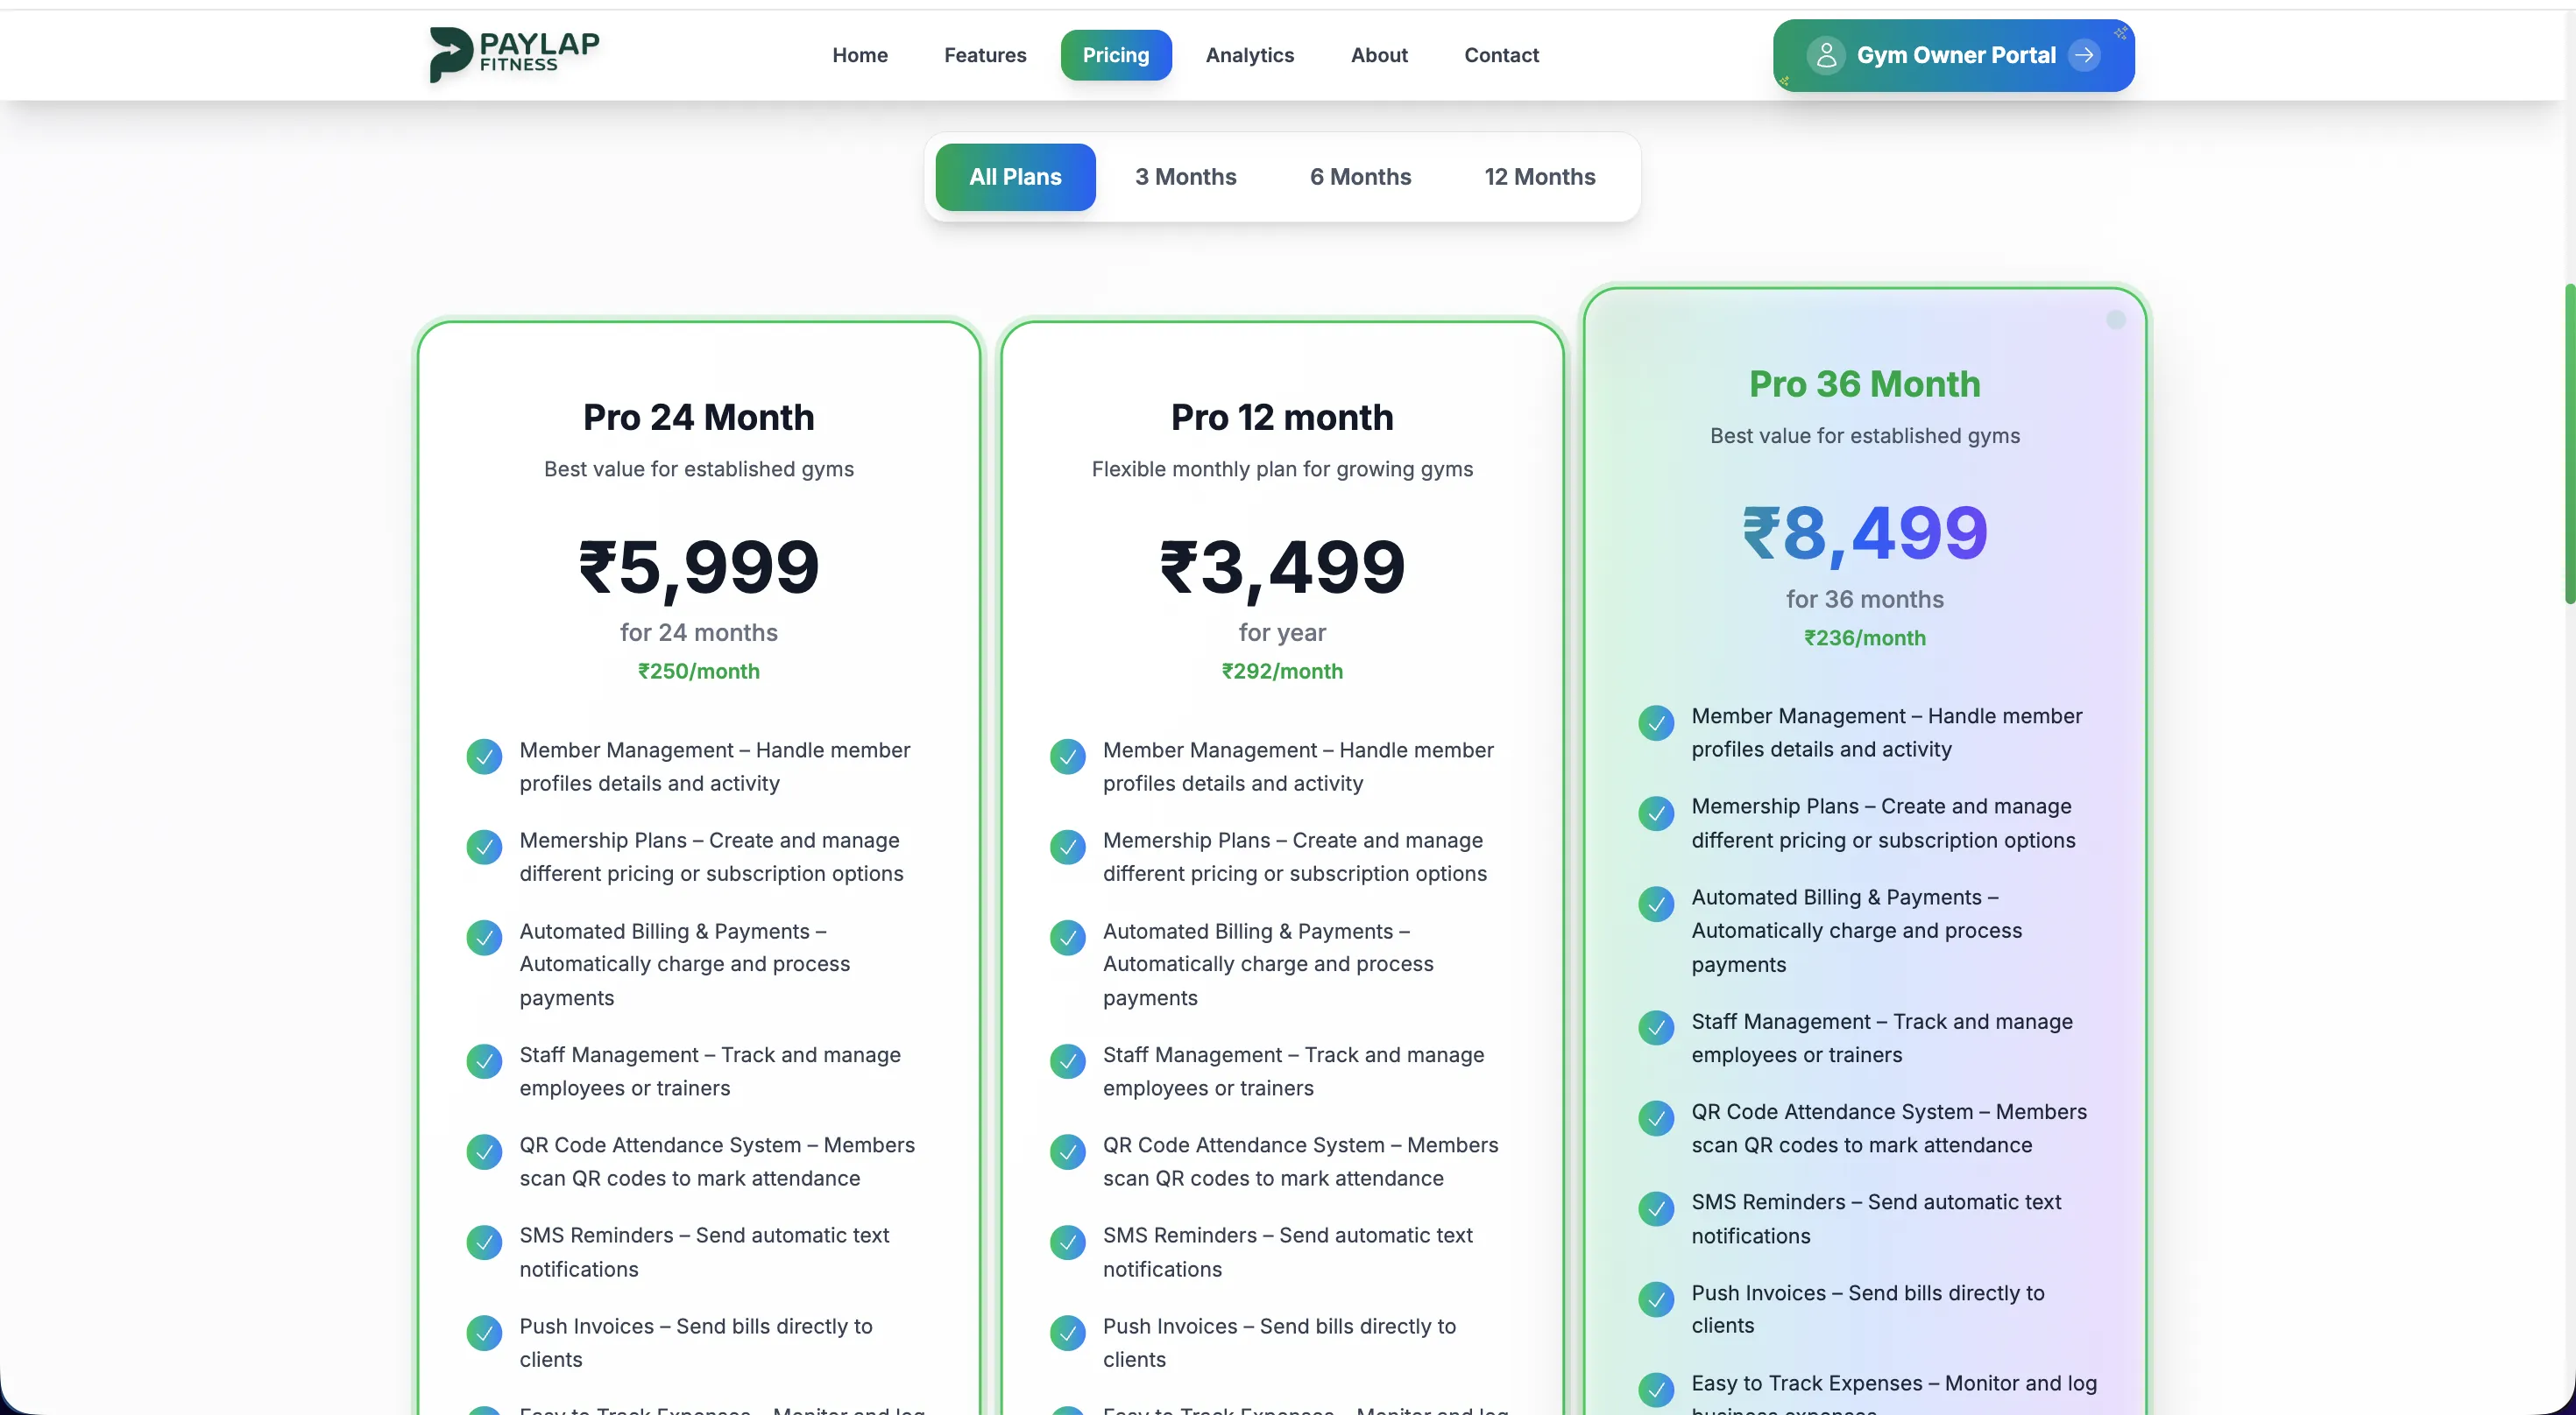
Task: Click the QR Code Attendance checkmark in Pro 36 Month
Action: coord(1656,1118)
